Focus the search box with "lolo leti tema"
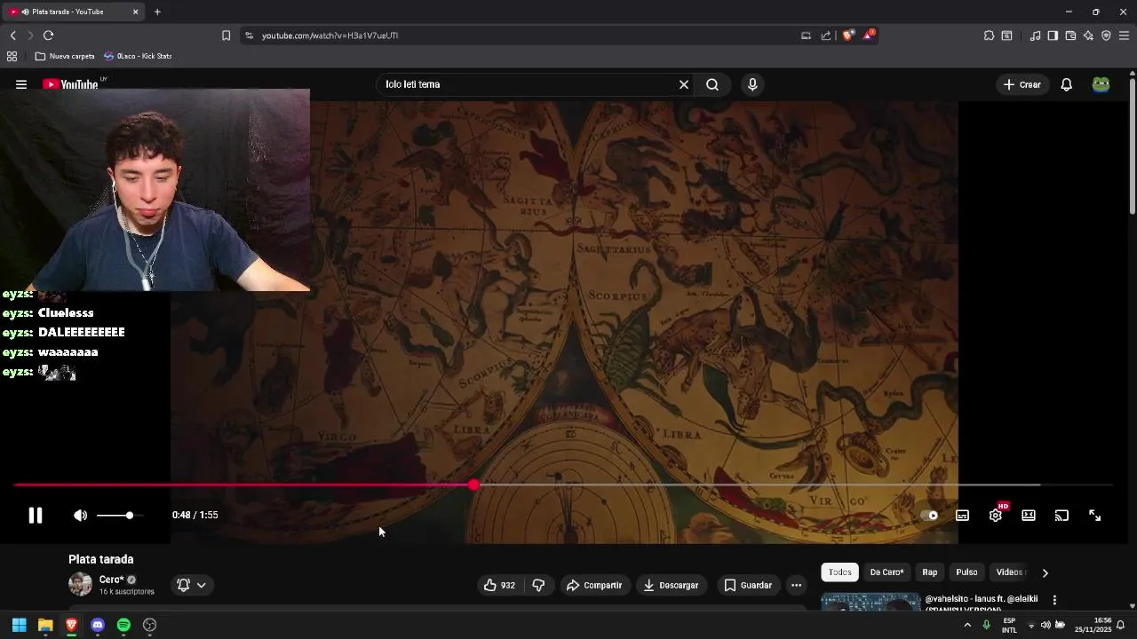1137x639 pixels. tap(529, 84)
